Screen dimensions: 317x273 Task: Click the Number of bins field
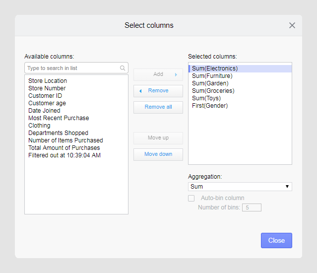pos(251,207)
